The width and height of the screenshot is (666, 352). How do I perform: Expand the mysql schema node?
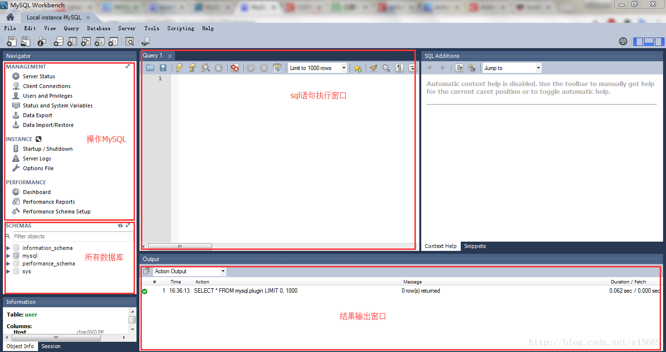pos(8,256)
